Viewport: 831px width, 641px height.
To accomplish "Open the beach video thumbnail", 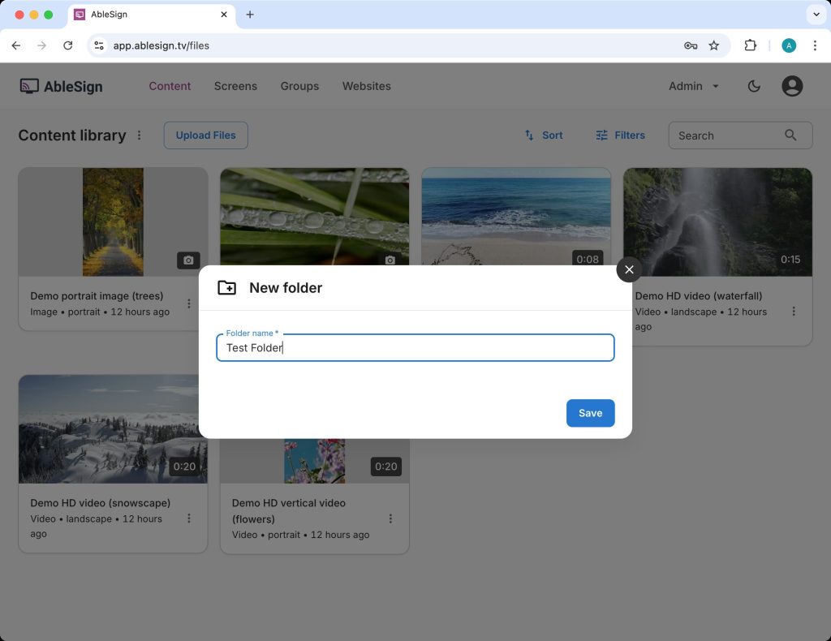I will 515,217.
